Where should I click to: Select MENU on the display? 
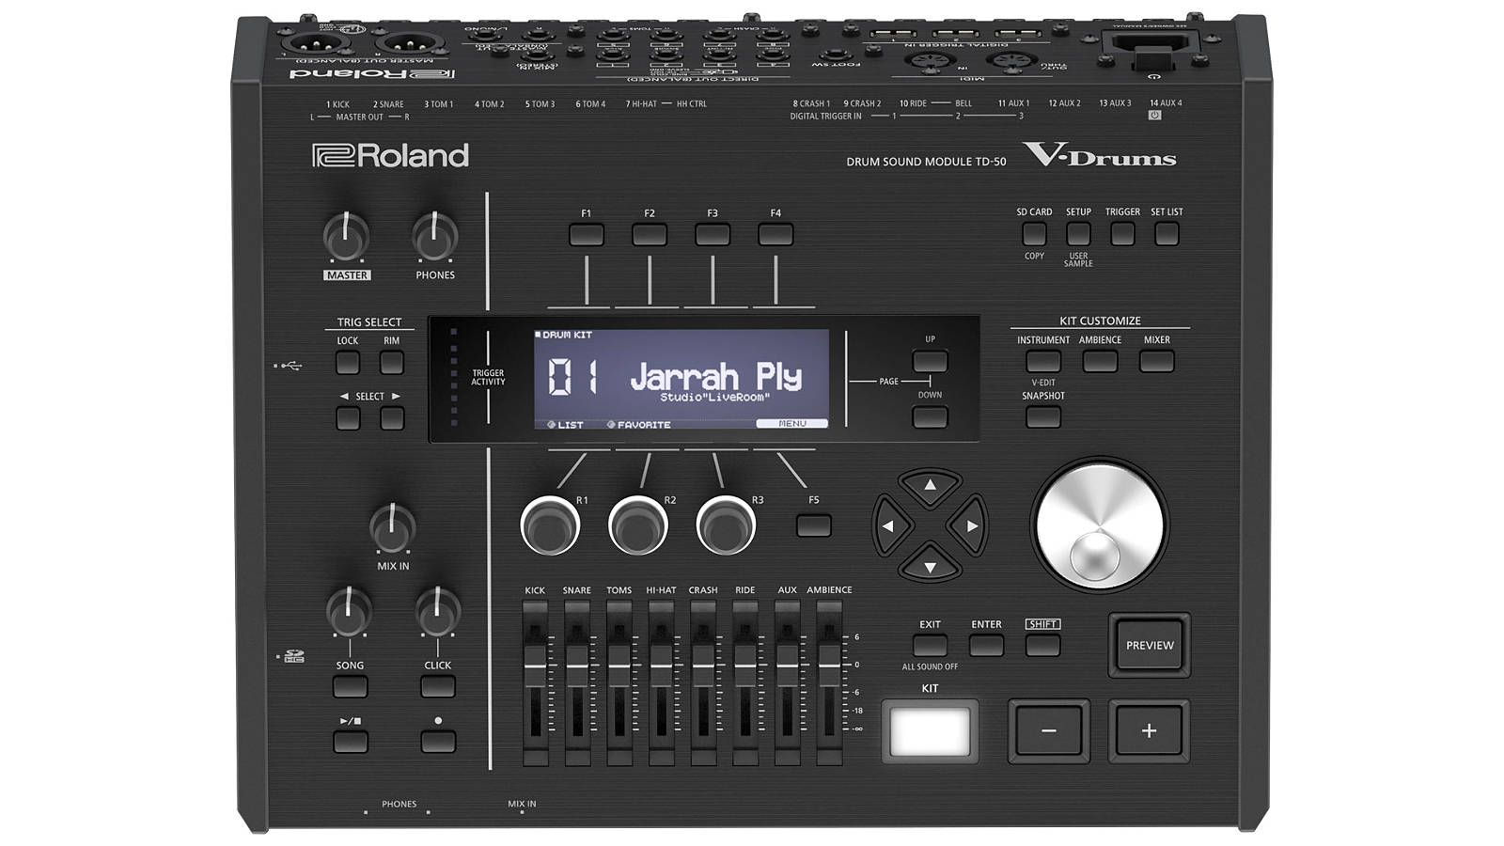click(792, 424)
